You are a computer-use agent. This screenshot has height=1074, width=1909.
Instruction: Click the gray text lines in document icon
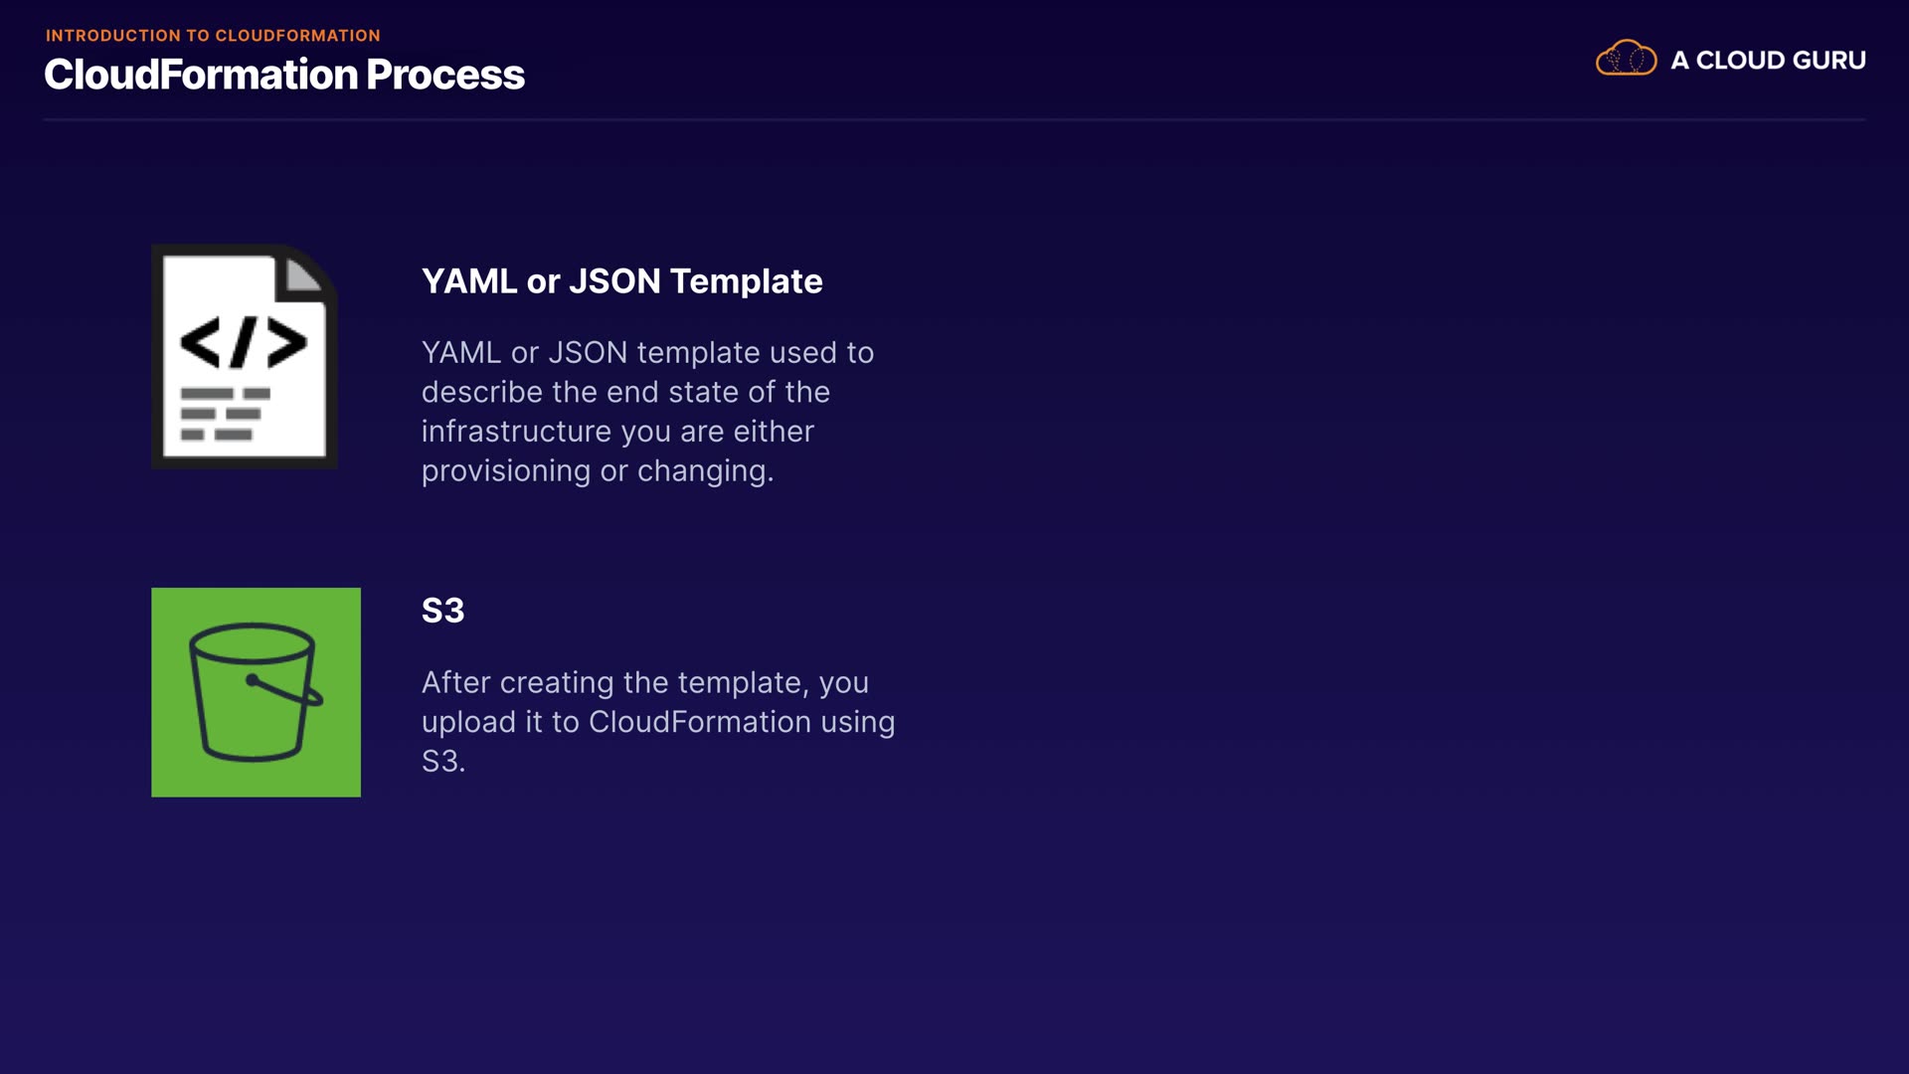[225, 414]
